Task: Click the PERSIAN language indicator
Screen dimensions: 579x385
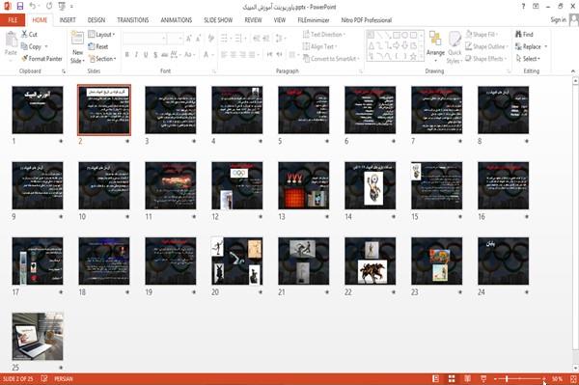Action: [64, 378]
